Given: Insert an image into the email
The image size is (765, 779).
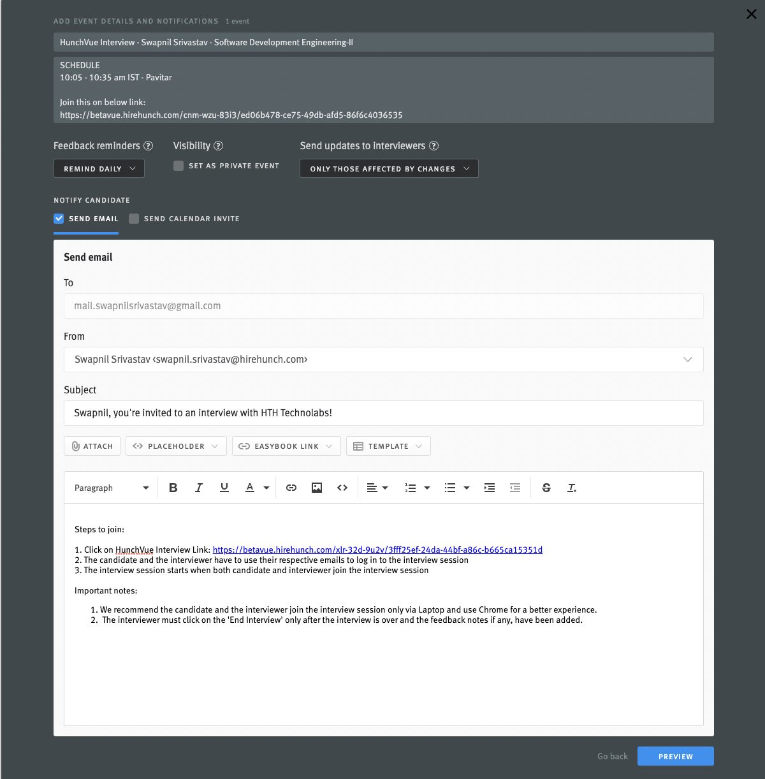Looking at the screenshot, I should coord(317,488).
